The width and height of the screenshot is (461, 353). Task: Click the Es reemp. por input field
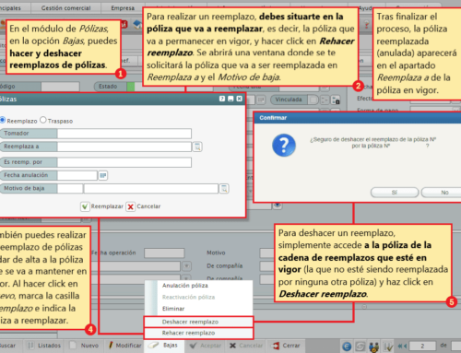[x=124, y=162]
